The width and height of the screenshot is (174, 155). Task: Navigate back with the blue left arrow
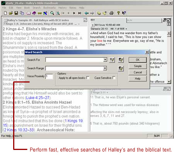click(x=87, y=13)
